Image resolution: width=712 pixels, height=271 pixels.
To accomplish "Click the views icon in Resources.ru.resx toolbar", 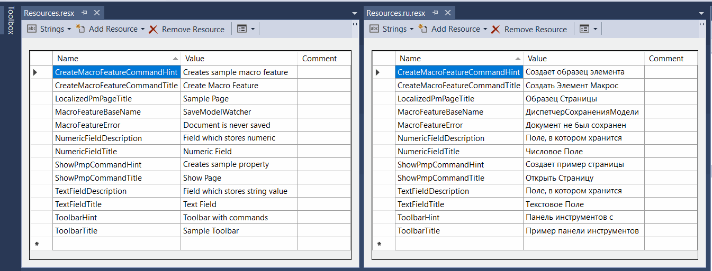I will click(x=584, y=29).
